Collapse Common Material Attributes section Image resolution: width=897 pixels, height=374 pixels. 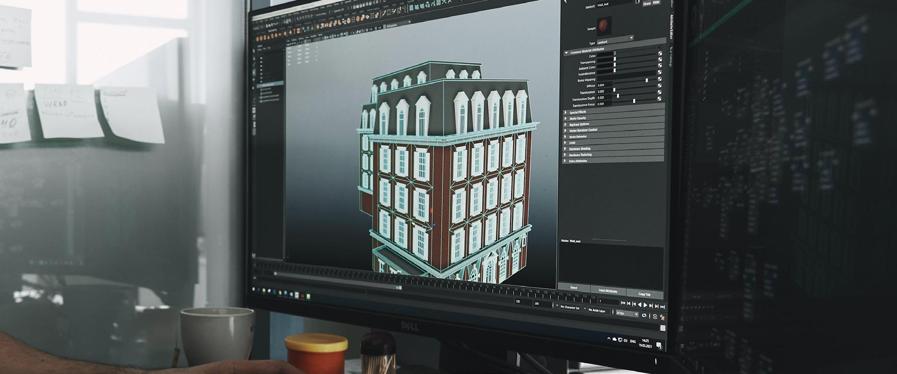566,52
